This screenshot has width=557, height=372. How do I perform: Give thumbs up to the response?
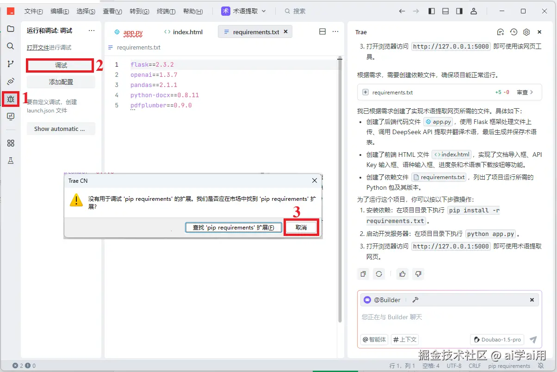point(402,274)
